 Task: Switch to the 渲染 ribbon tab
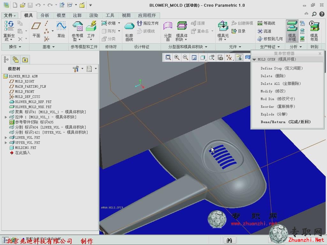click(x=94, y=15)
